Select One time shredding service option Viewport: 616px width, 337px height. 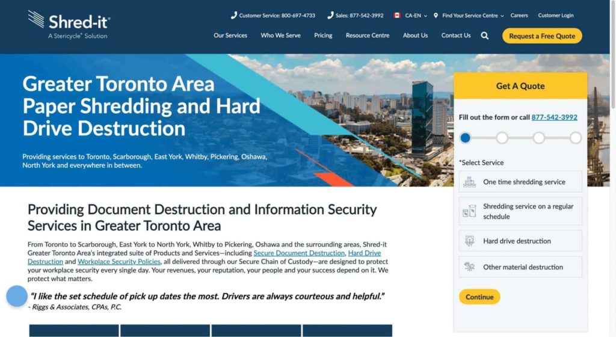(520, 182)
